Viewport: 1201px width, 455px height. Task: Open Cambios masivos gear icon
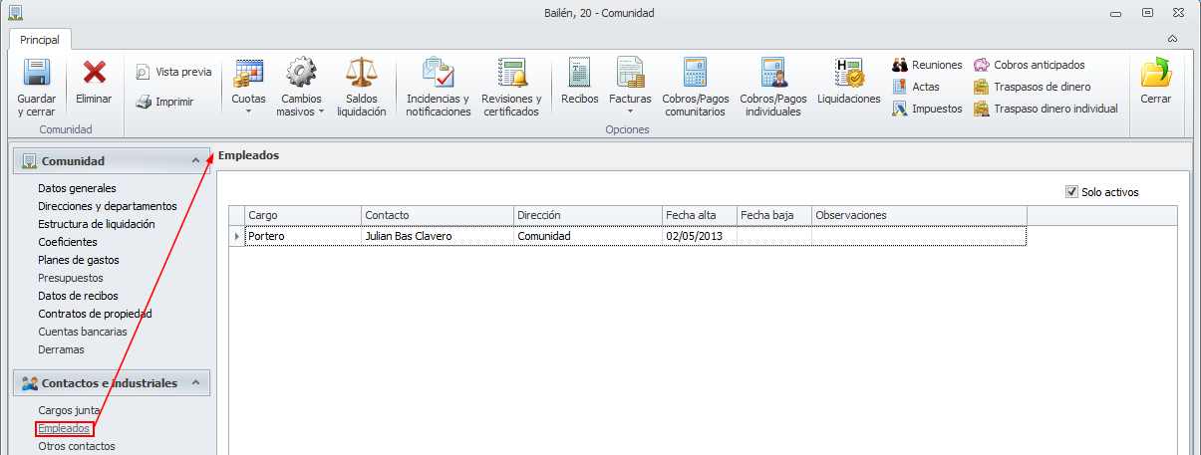(x=301, y=73)
